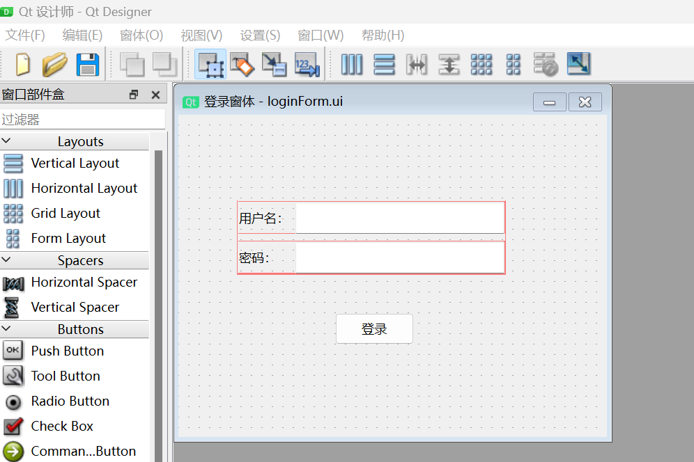Open the 文件(F) menu
This screenshot has width=694, height=462.
pos(25,35)
